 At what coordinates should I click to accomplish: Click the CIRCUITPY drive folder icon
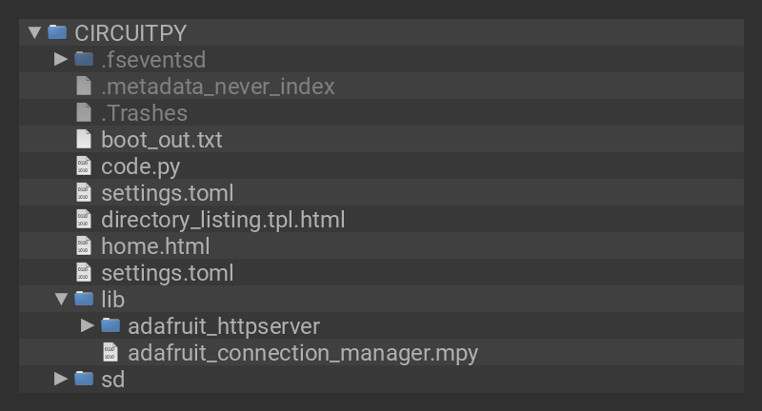point(57,32)
